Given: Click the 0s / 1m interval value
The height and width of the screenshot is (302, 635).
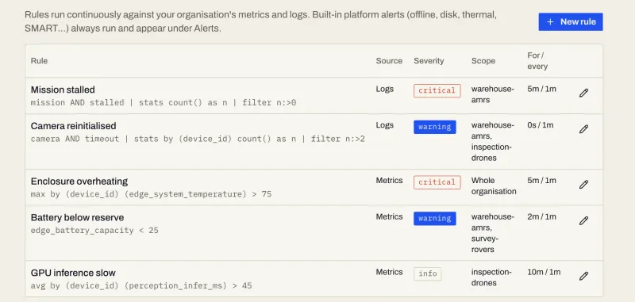Looking at the screenshot, I should [x=541, y=125].
